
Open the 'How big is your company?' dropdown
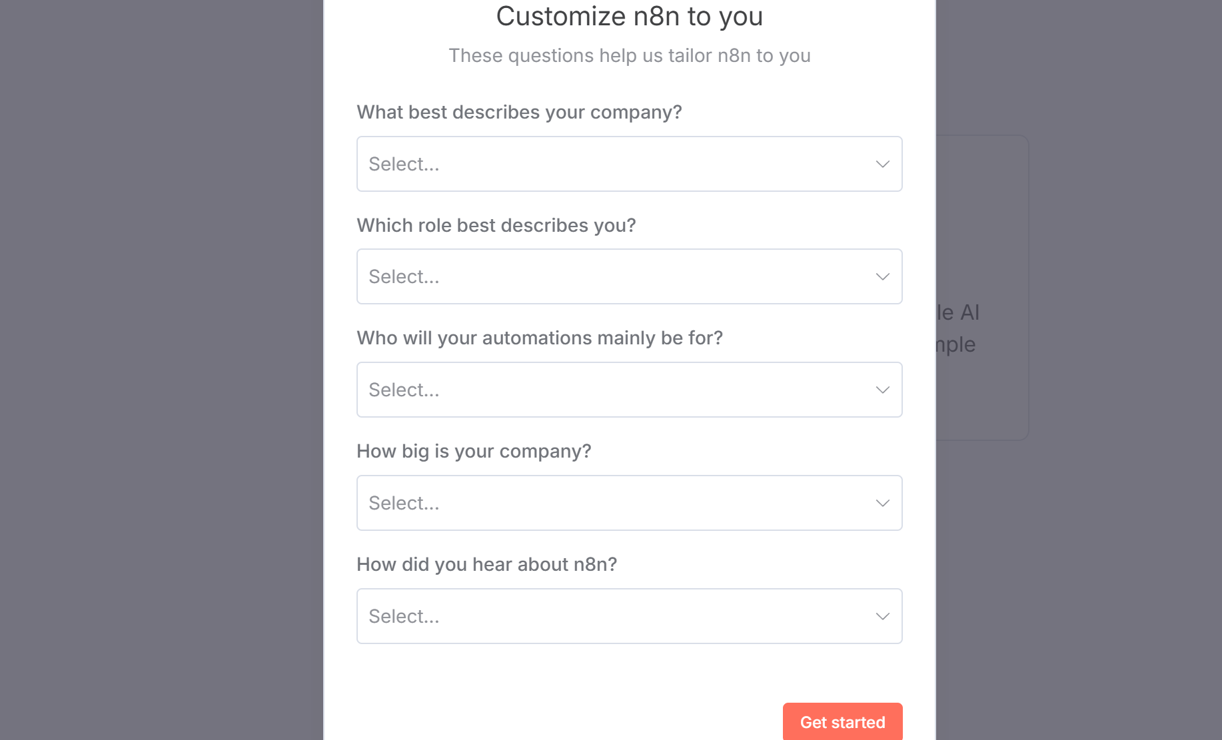629,503
